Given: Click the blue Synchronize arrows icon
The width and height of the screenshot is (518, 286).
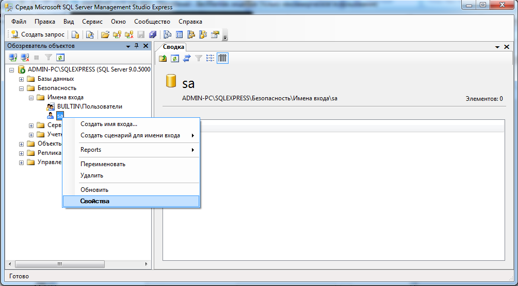Looking at the screenshot, I should [x=187, y=58].
